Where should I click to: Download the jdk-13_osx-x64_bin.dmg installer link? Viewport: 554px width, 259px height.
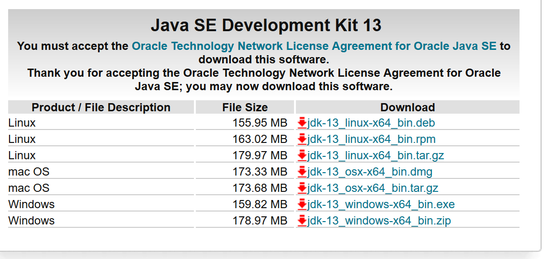[x=370, y=172]
